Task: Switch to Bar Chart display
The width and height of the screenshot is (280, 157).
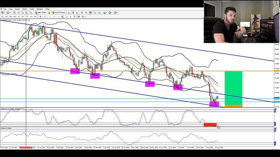Action: [x=69, y=13]
